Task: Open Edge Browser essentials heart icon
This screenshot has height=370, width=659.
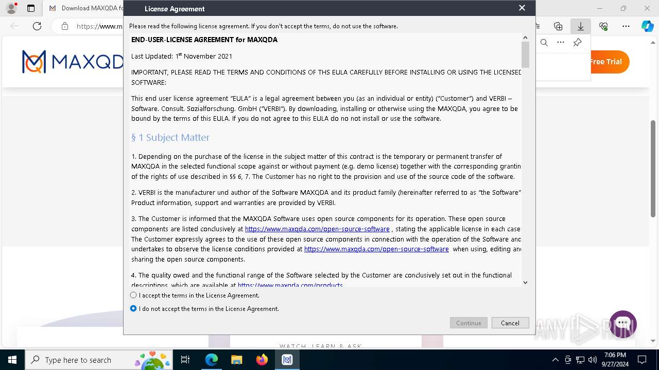Action: pyautogui.click(x=603, y=26)
